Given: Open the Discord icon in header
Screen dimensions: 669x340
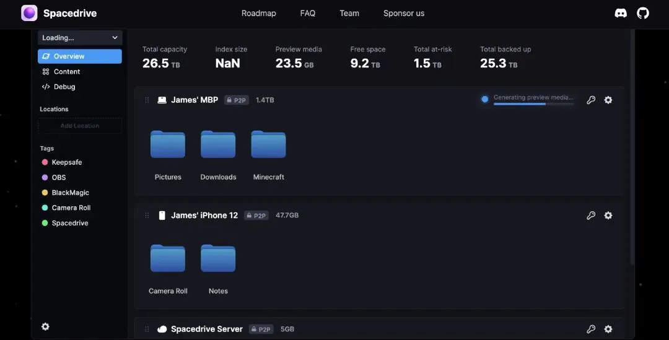Looking at the screenshot, I should pos(620,13).
